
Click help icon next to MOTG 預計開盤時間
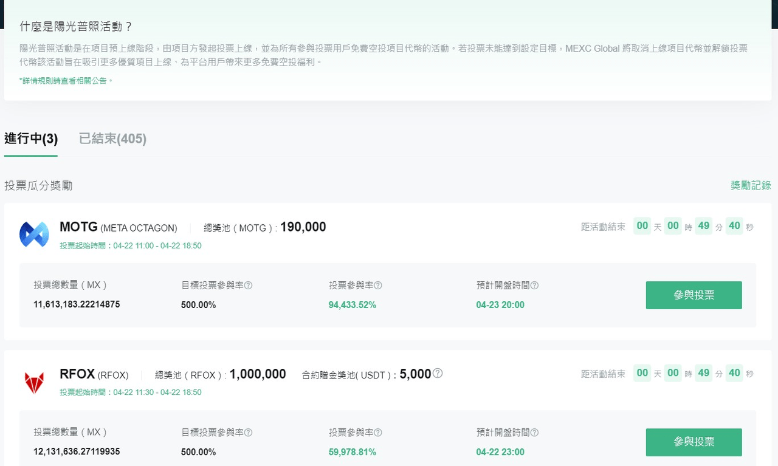[x=534, y=286]
